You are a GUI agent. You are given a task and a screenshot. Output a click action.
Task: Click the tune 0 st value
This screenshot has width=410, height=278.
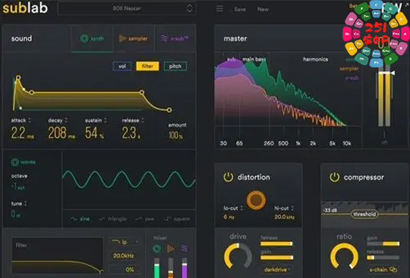tap(15, 214)
